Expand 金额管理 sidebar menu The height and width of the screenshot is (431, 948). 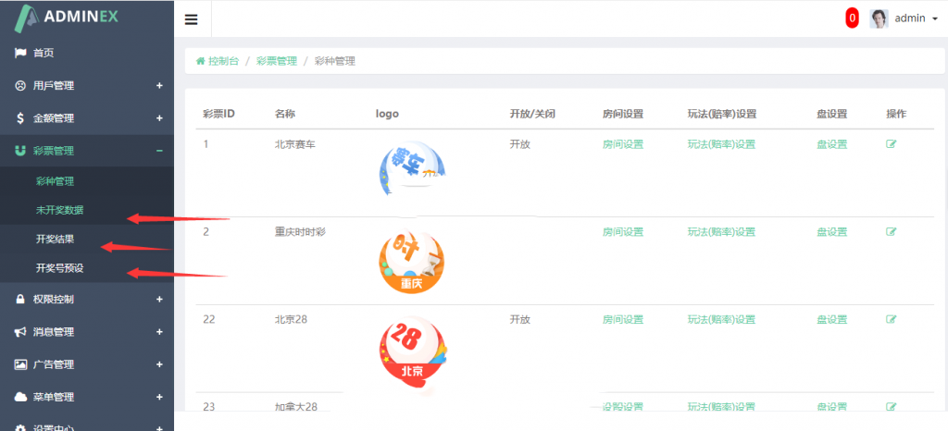coord(86,118)
